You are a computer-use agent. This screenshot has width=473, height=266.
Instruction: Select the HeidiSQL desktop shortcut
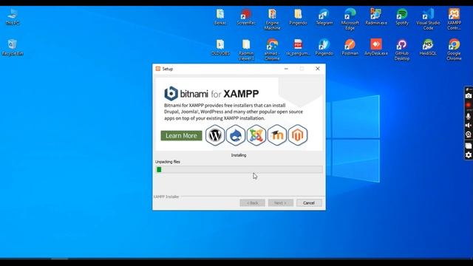coord(428,47)
